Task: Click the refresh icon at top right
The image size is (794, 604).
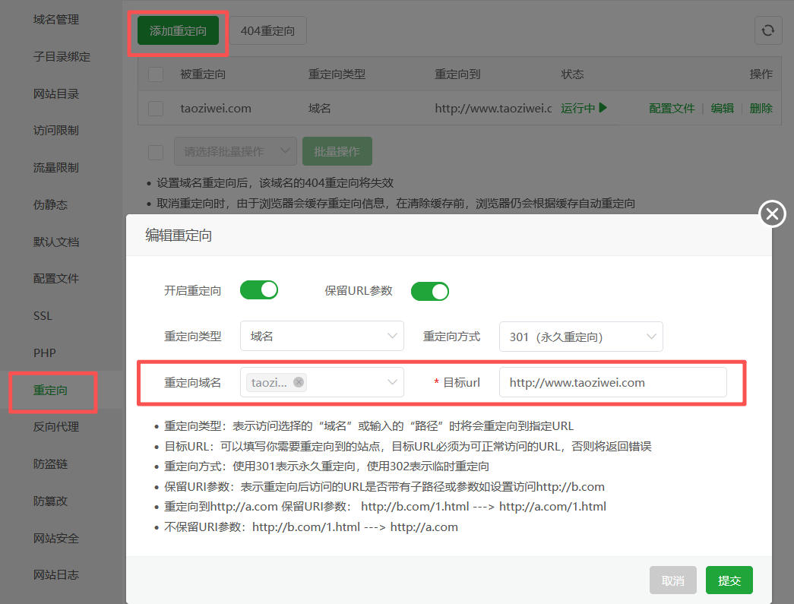Action: (767, 30)
